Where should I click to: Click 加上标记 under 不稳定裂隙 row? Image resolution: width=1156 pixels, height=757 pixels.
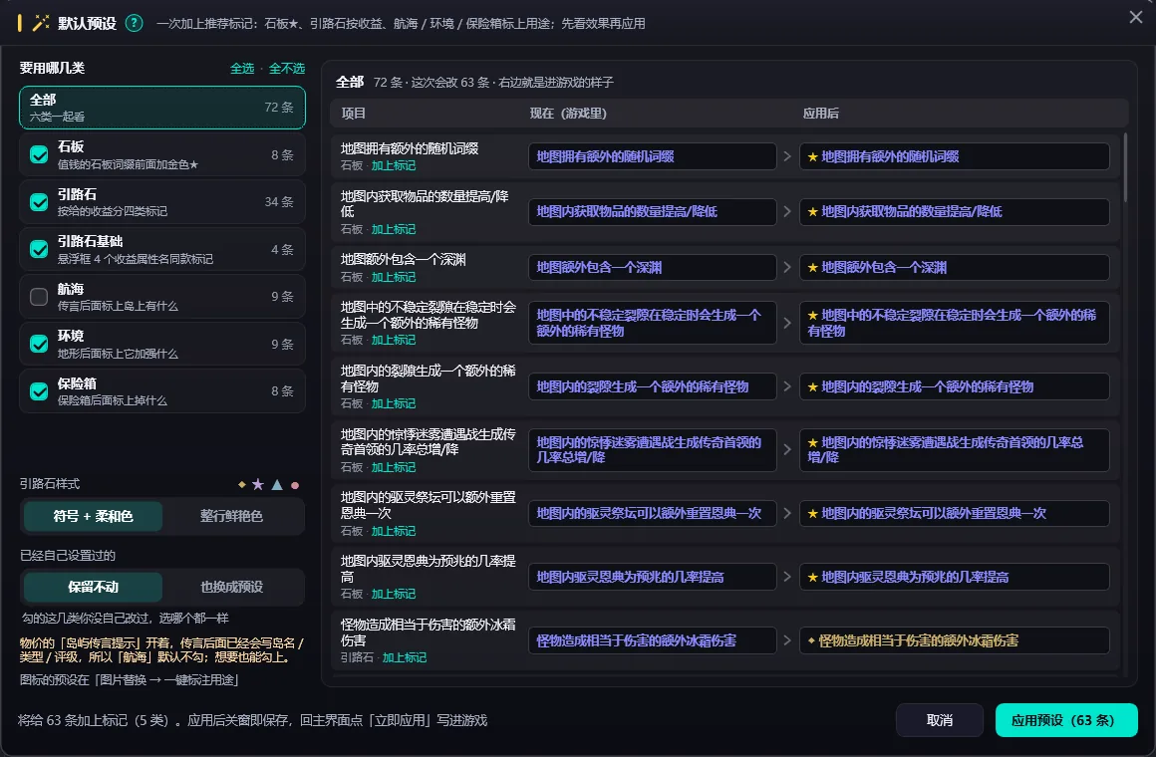[x=393, y=340]
